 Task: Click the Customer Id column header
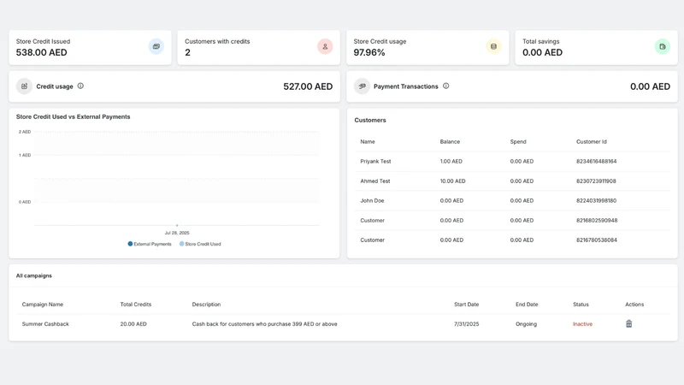[x=592, y=141]
